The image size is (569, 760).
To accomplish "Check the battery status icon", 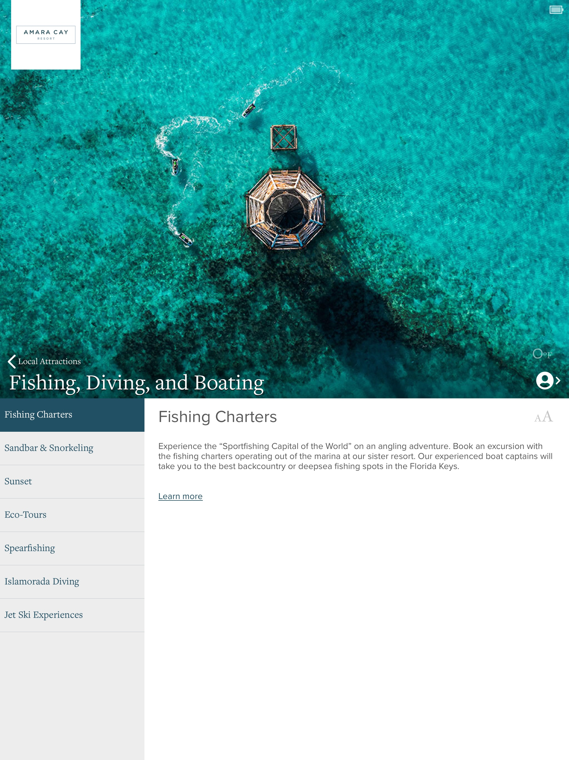I will [x=556, y=10].
